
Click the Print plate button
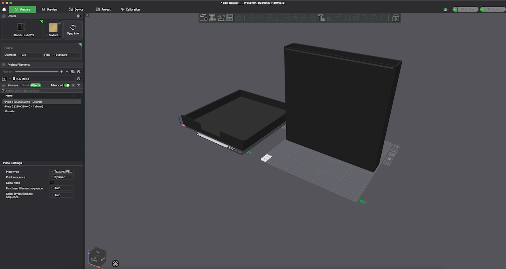pos(495,9)
